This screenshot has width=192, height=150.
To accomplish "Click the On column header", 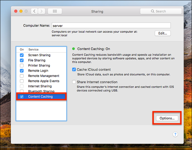I will [x=22, y=49].
